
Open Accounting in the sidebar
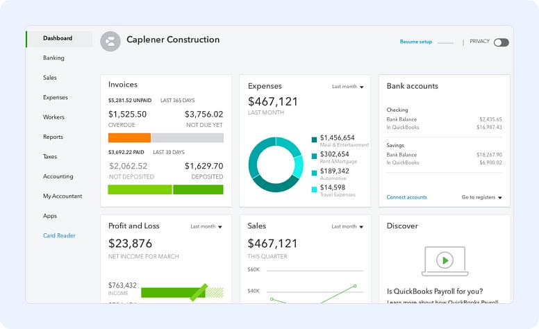pyautogui.click(x=58, y=176)
